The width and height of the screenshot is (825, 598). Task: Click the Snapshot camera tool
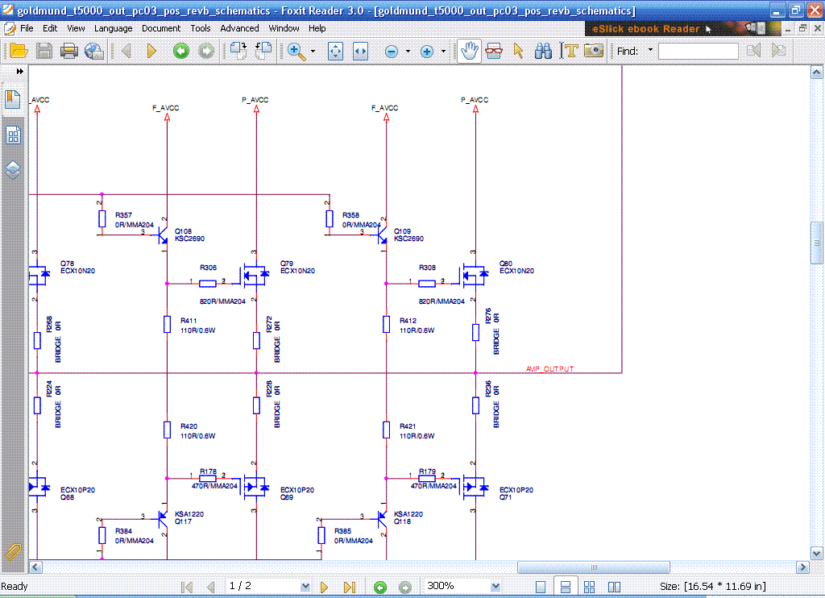tap(594, 51)
